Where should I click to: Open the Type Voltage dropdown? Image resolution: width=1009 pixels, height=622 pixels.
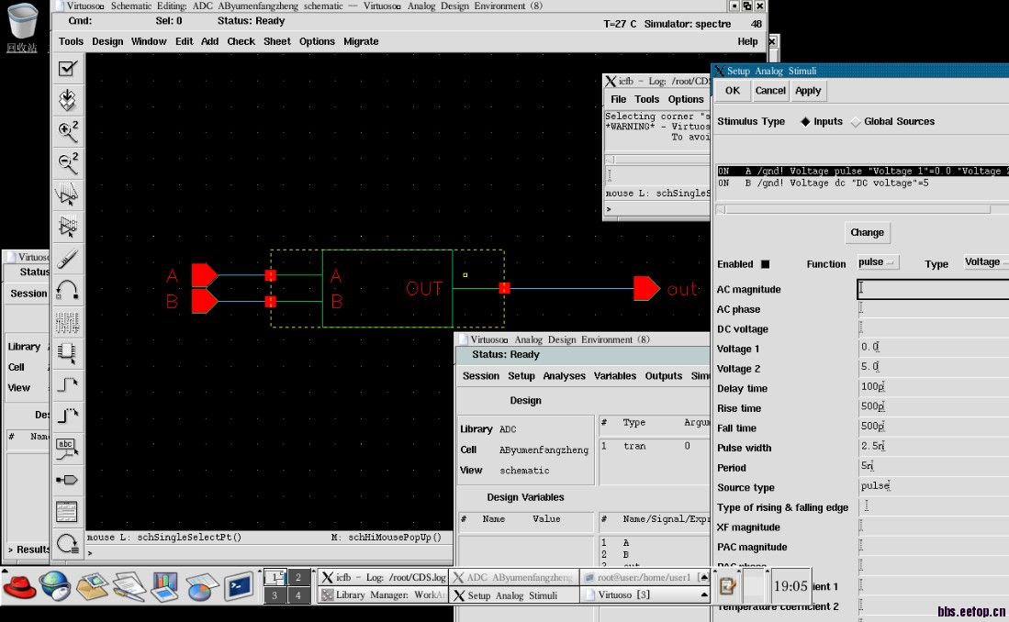(985, 262)
